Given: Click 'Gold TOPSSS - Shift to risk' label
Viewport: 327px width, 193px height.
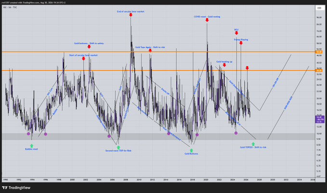Looking at the screenshot, I should point(253,147).
